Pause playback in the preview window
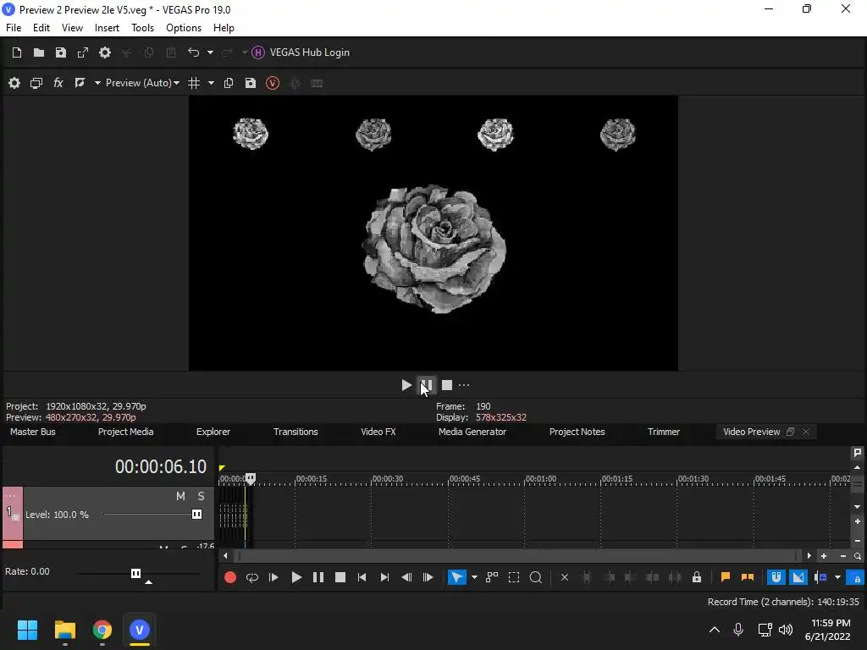 (x=427, y=385)
